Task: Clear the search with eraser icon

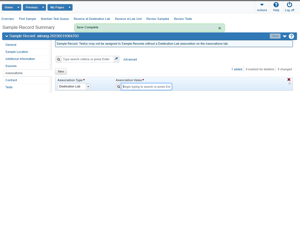Action: click(116, 59)
